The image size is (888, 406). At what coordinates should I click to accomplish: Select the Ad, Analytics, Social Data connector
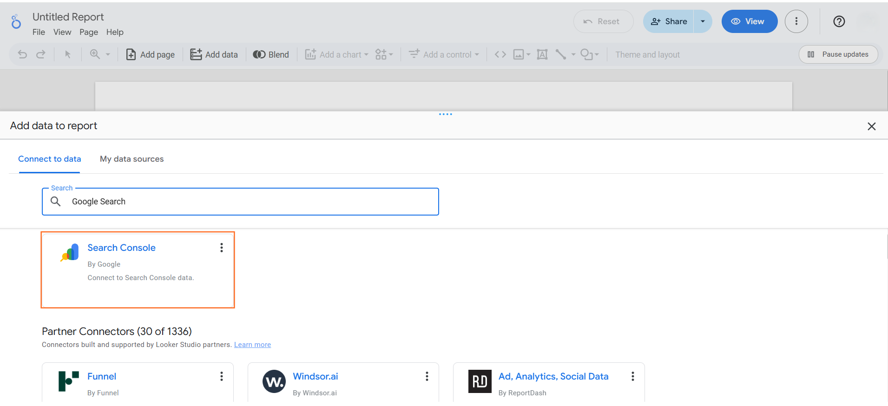(x=549, y=382)
